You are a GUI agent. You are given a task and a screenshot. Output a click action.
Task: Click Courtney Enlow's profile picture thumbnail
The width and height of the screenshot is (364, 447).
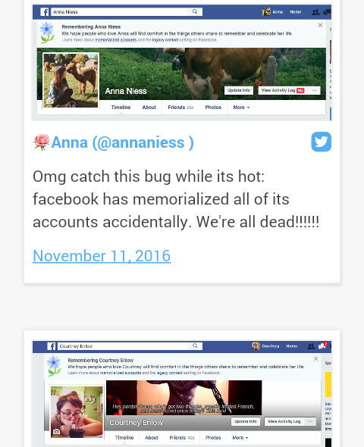pyautogui.click(x=77, y=412)
